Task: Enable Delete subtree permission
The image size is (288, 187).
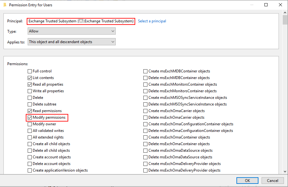Action: pos(30,104)
